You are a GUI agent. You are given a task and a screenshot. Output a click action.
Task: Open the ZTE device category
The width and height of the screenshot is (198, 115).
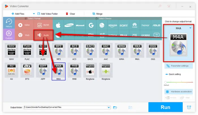[135, 35]
